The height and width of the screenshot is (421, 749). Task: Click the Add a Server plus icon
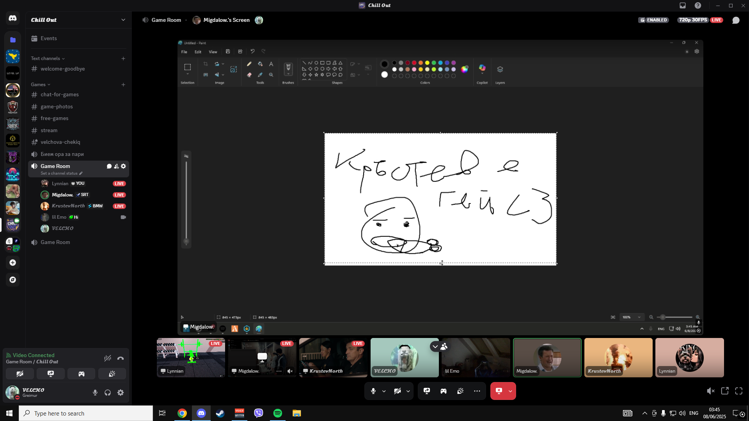tap(12, 263)
